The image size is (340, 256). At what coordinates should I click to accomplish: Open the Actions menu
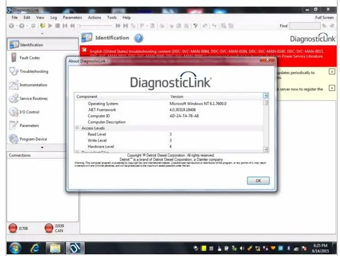click(94, 18)
